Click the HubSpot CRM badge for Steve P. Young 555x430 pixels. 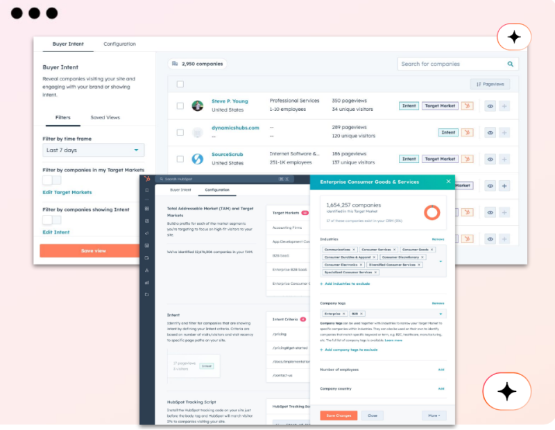467,106
